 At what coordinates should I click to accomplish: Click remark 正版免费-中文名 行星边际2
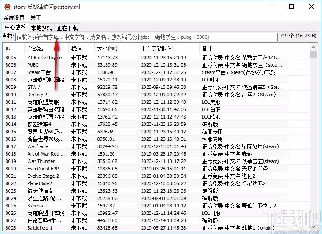pos(234,183)
